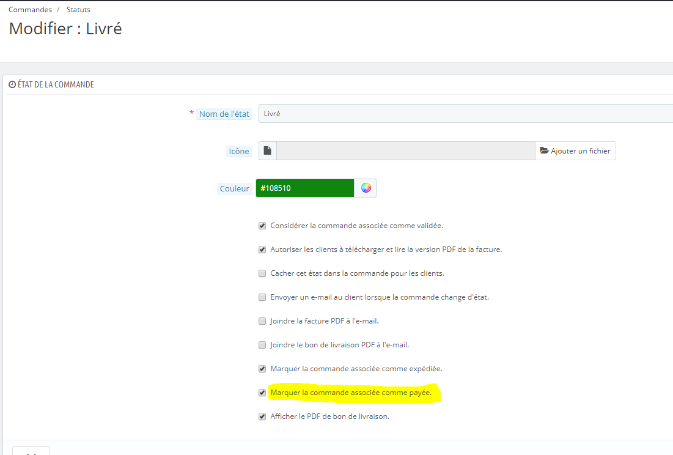
Task: Uncheck Marquer la commande associée comme expédiée
Action: click(x=262, y=369)
